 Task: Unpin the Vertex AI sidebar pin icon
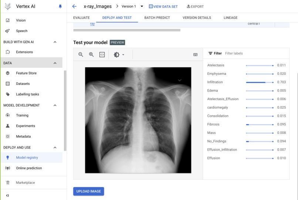(60, 6)
